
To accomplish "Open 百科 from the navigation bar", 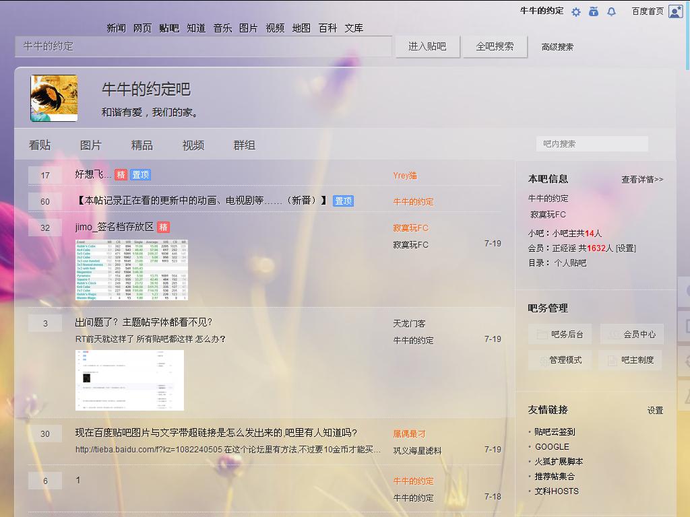I will tap(327, 28).
